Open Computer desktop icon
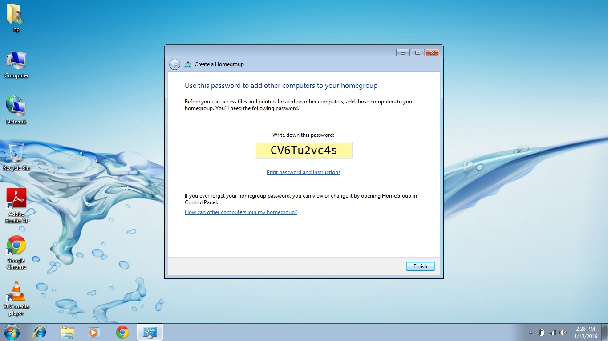 click(16, 61)
